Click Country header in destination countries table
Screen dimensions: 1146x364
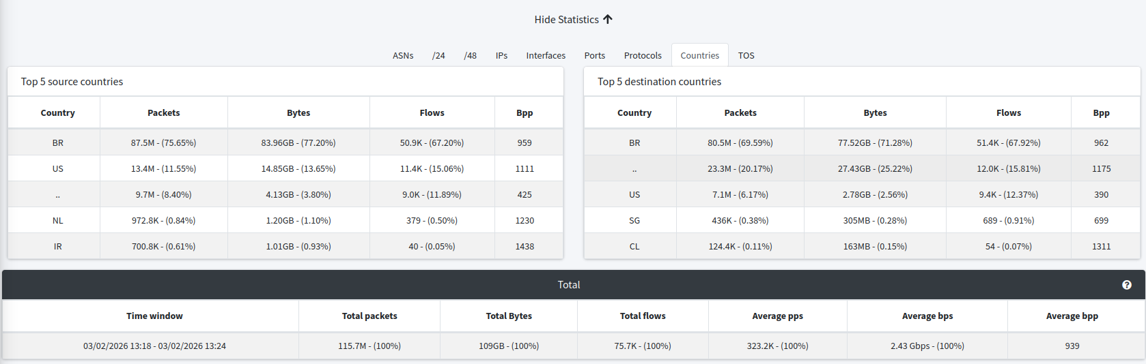(634, 112)
